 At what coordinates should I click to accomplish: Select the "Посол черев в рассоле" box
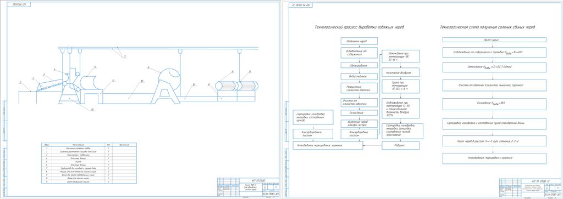(x=494, y=141)
